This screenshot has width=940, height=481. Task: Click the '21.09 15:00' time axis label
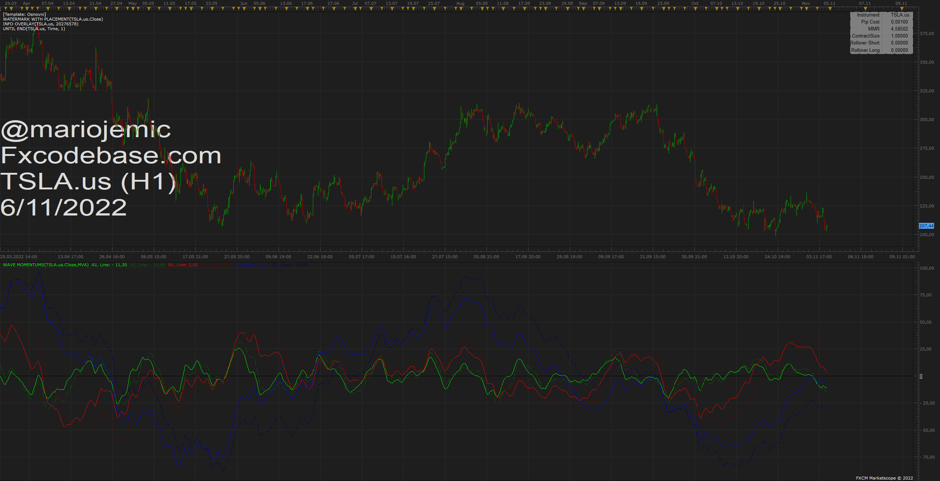tap(653, 257)
